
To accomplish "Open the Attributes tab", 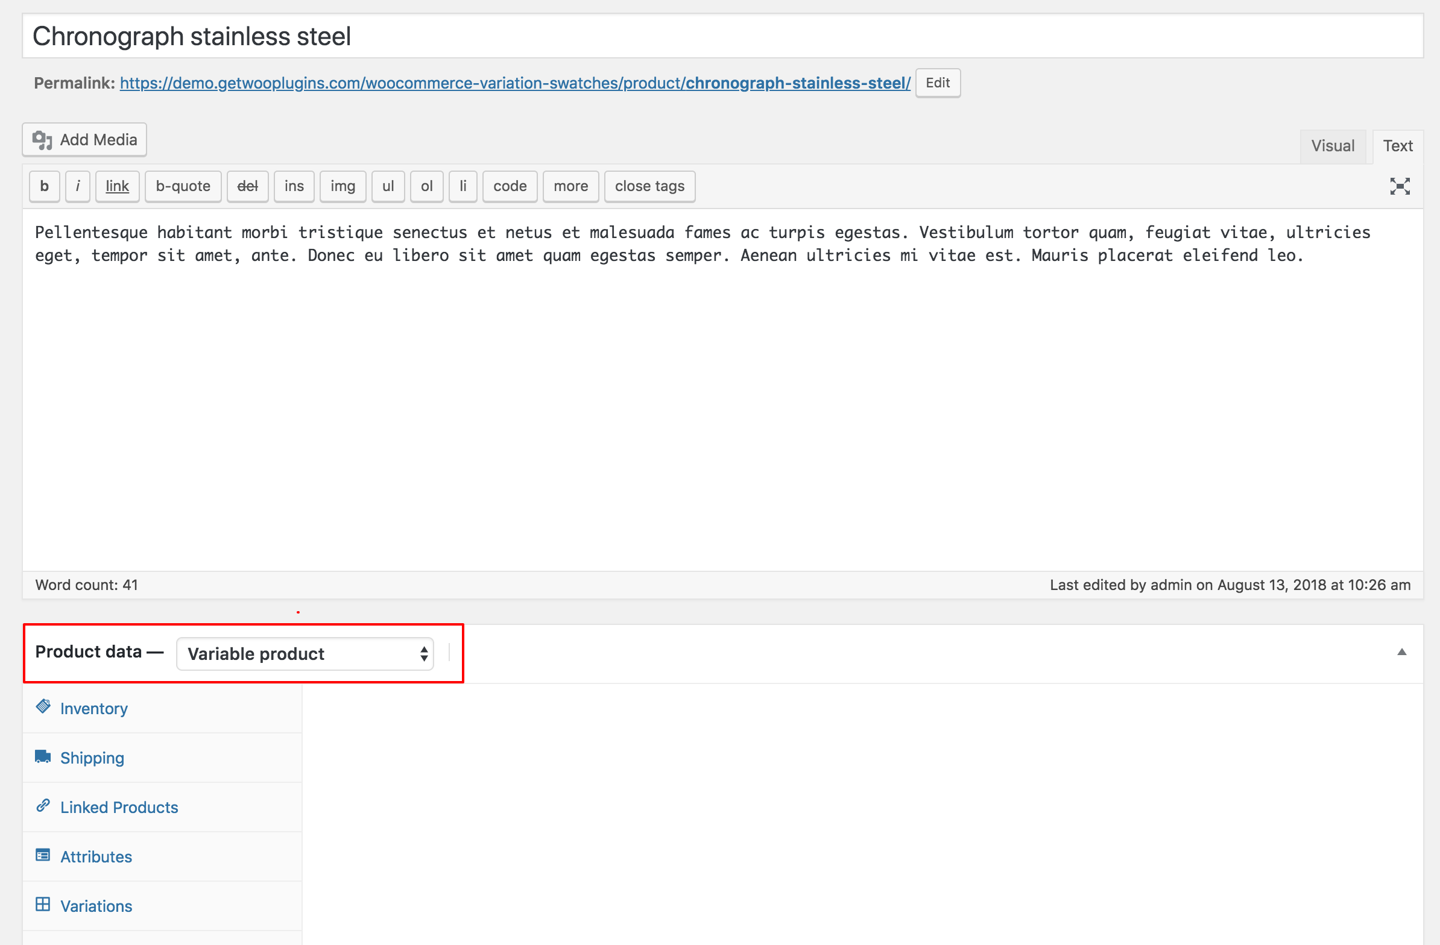I will coord(96,857).
